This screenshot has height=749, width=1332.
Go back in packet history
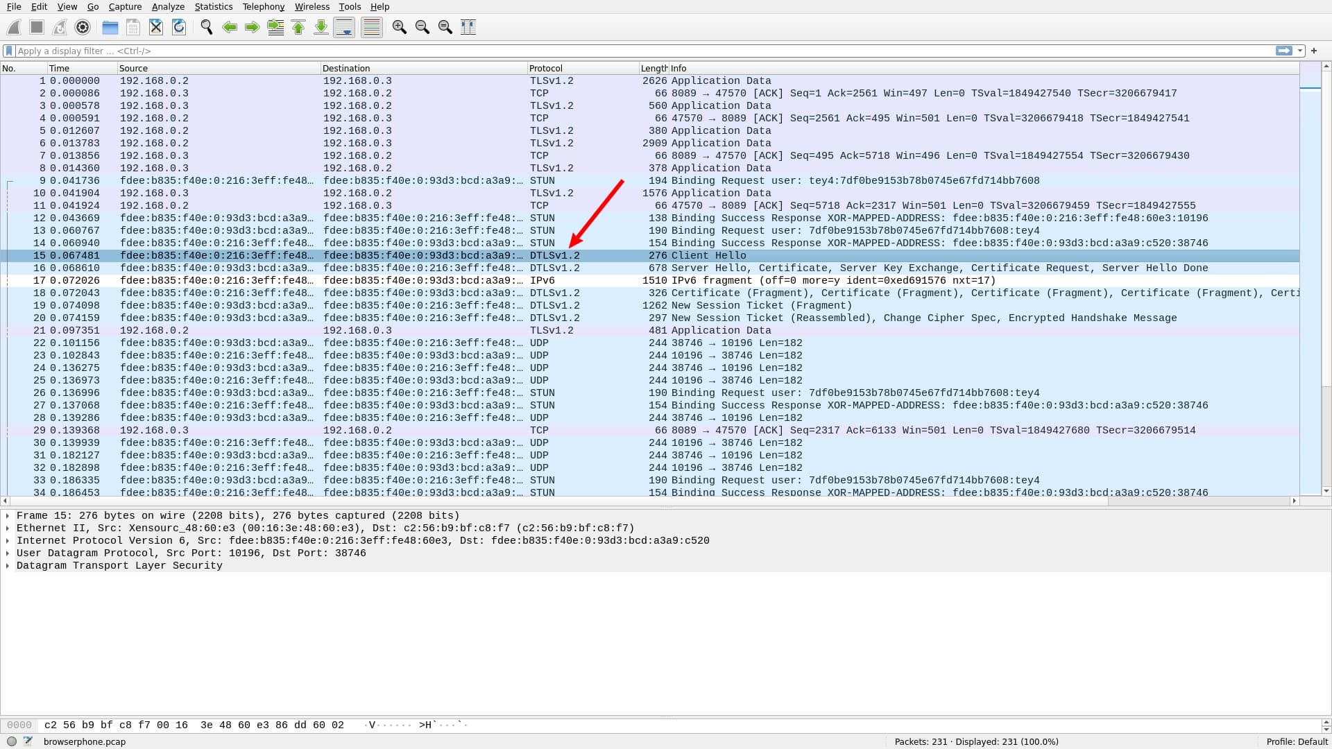click(230, 27)
